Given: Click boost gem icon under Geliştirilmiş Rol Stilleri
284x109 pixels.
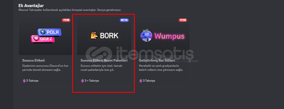Looking at the screenshot, I should tap(141, 81).
